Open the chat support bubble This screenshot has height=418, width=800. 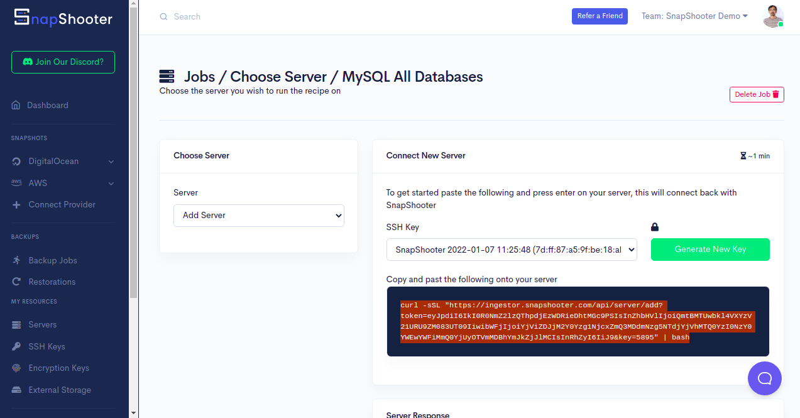coord(765,378)
